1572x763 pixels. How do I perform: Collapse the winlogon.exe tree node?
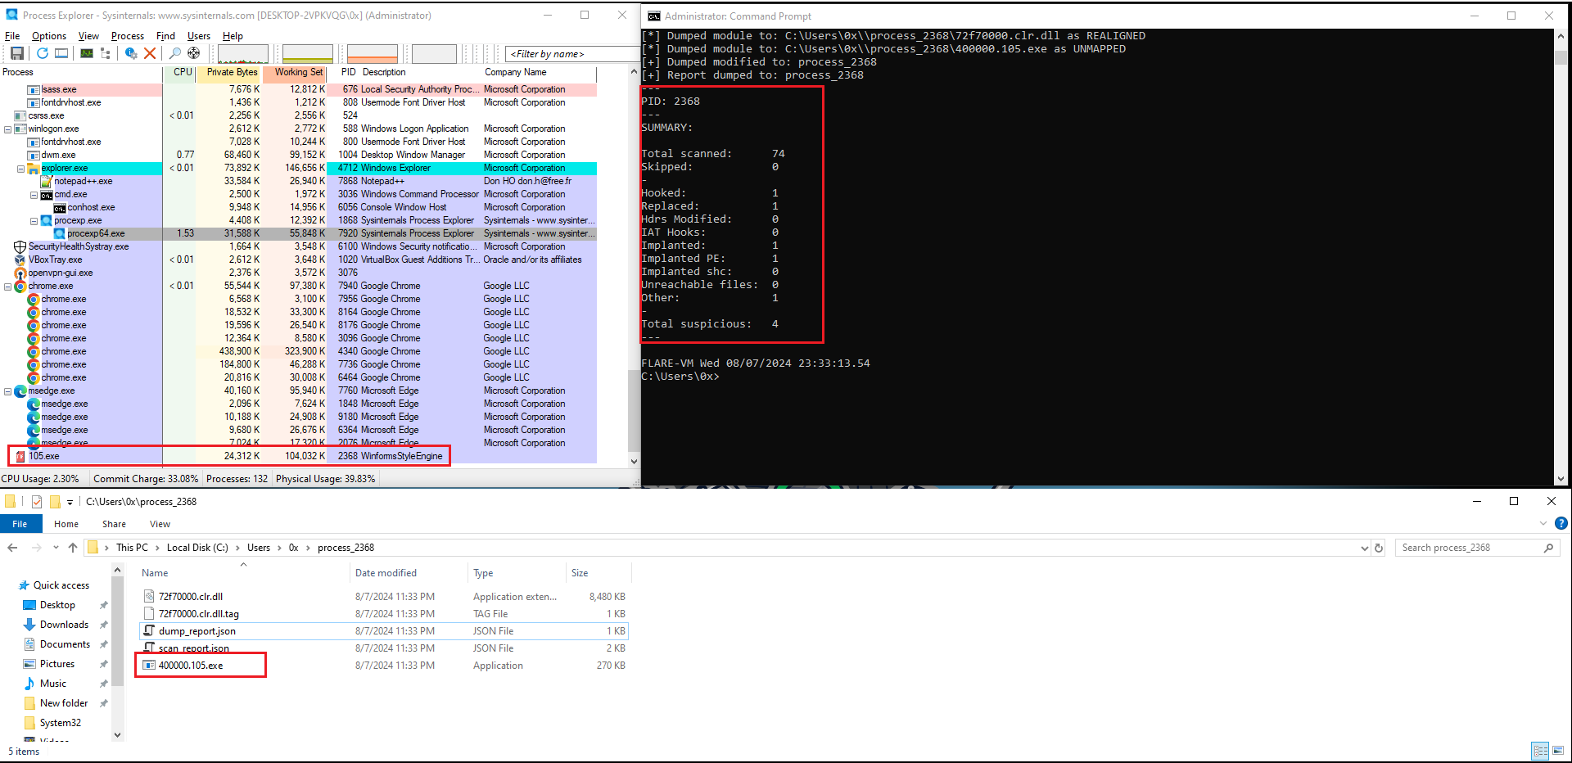tap(8, 129)
